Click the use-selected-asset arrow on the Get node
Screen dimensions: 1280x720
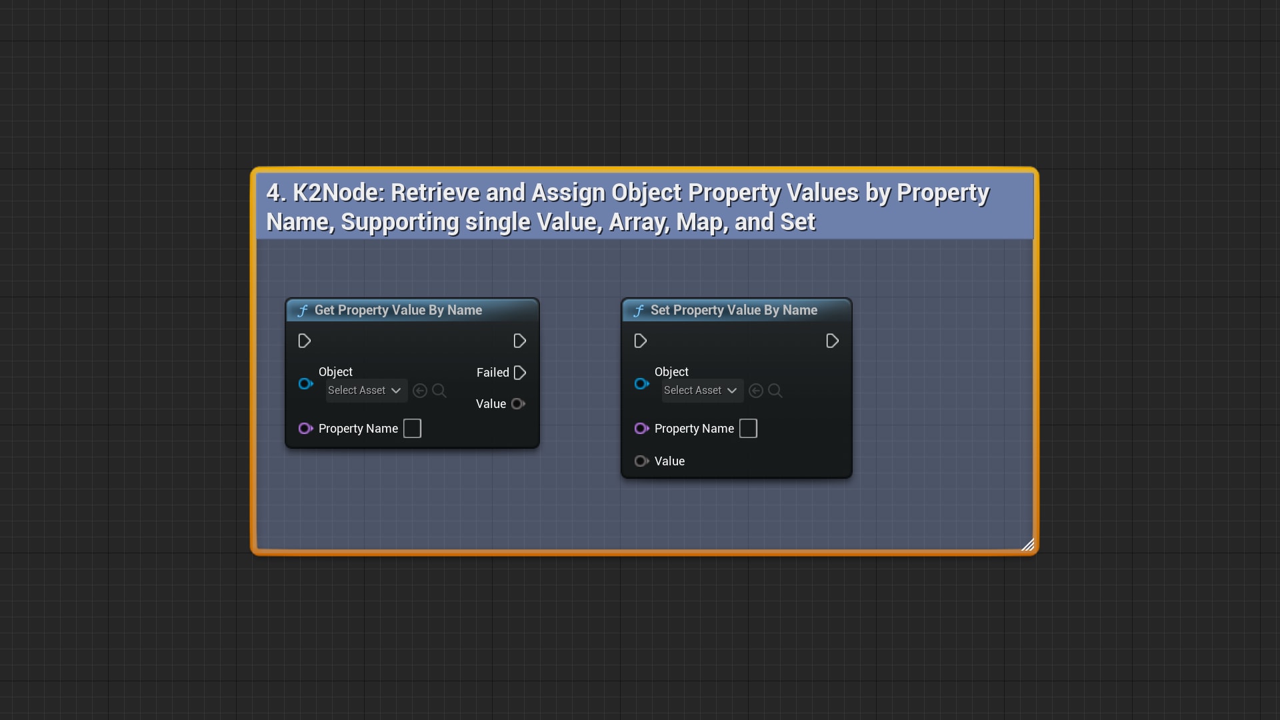click(419, 391)
